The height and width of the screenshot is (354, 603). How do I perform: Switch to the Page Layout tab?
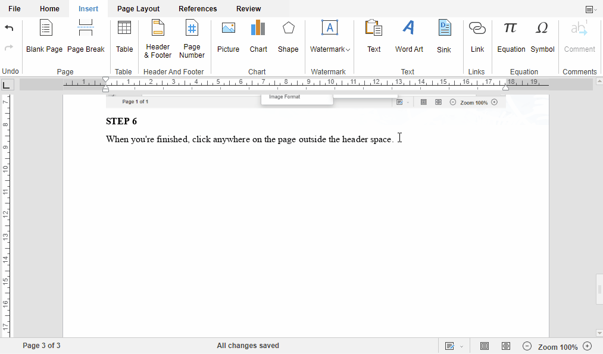point(138,9)
